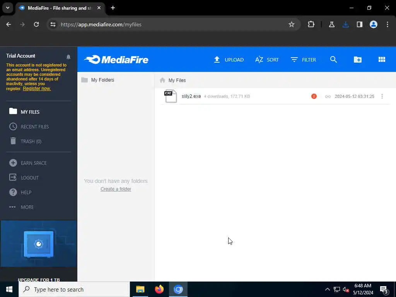Image resolution: width=396 pixels, height=297 pixels.
Task: Open the network tray icon
Action: coord(337,289)
